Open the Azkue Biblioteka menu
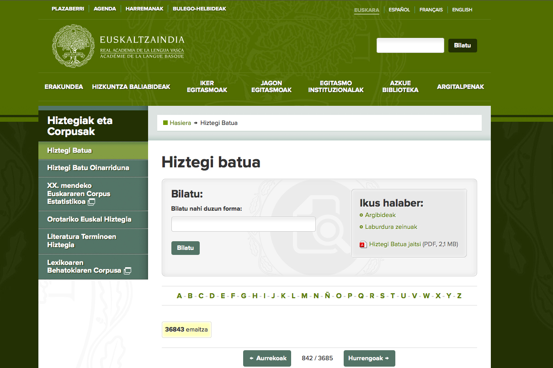This screenshot has width=553, height=368. pos(400,87)
